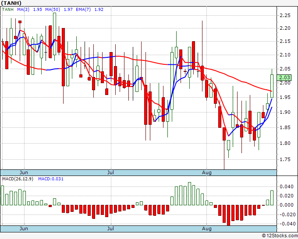Click Jul on the price chart axis
This screenshot has width=298, height=239.
coord(110,172)
